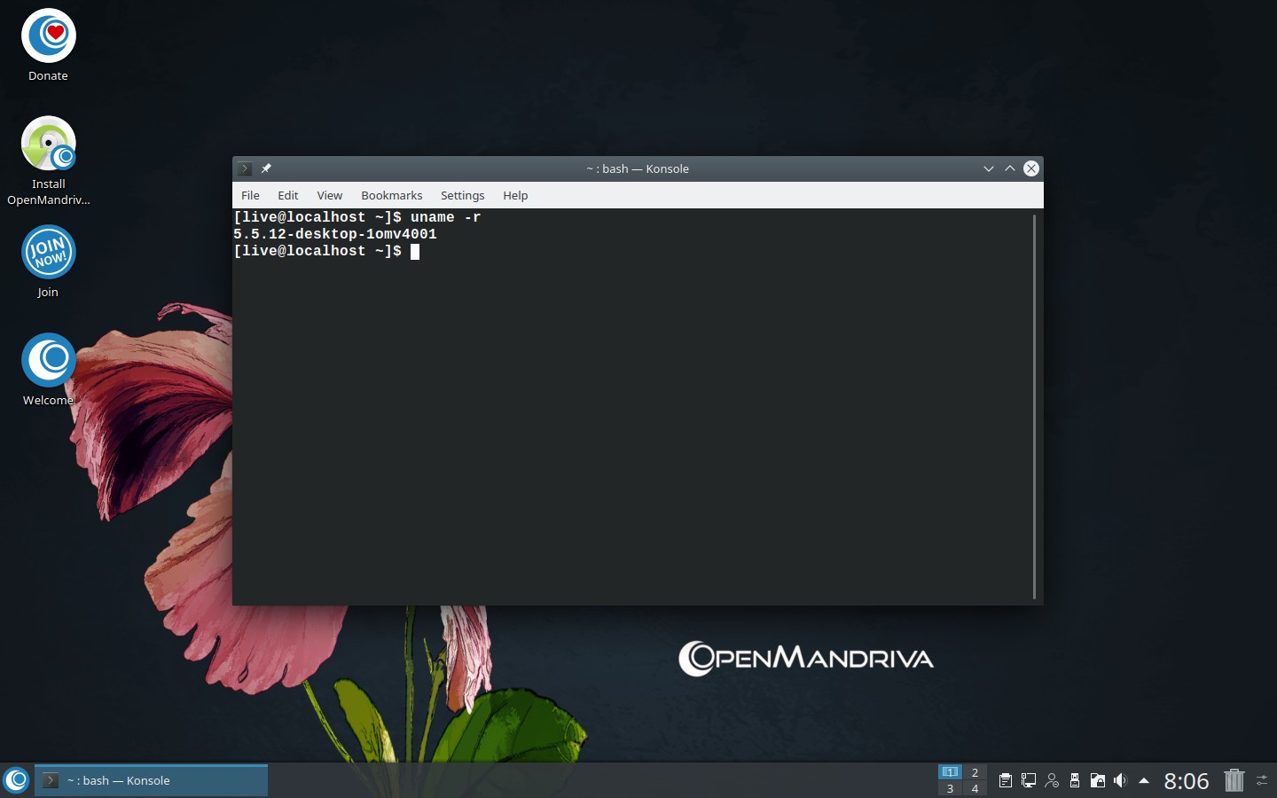Open the network connections tray icon
The width and height of the screenshot is (1277, 798).
[1029, 780]
